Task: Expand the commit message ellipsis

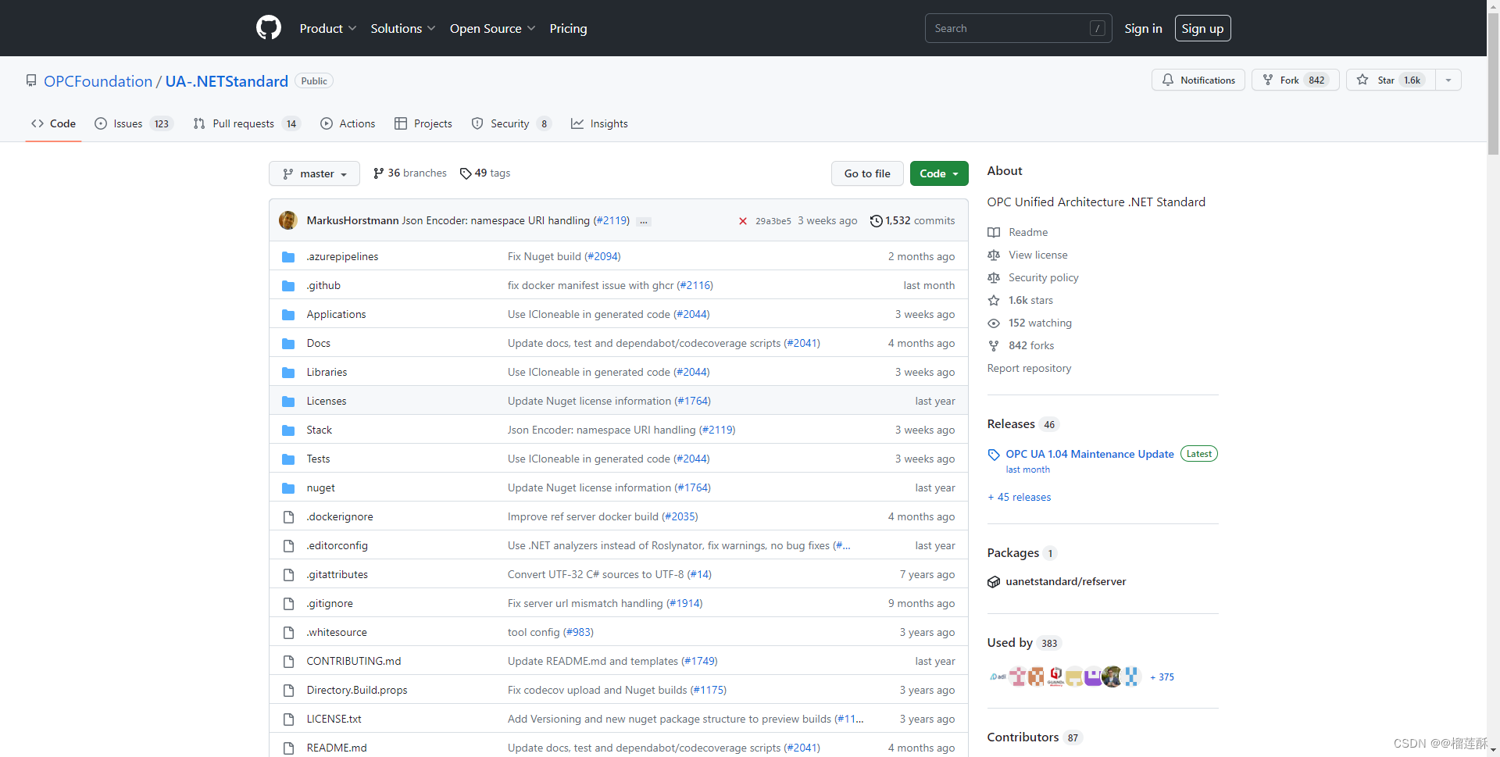Action: [644, 222]
